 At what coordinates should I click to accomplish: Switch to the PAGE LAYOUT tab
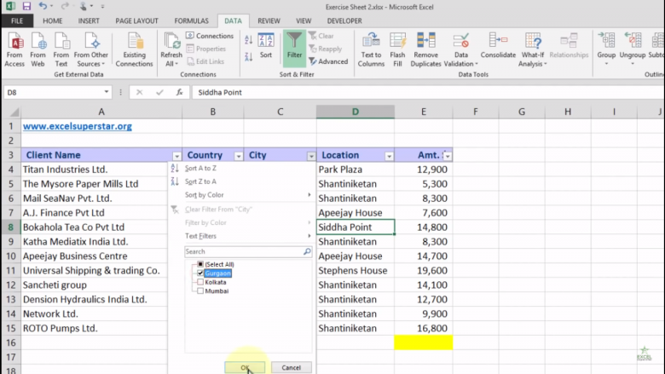[x=136, y=20]
